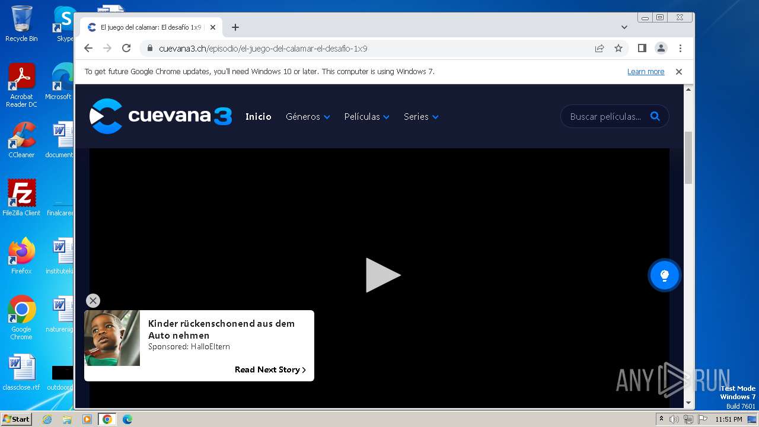Show hidden system tray icons
This screenshot has height=427, width=759.
(x=662, y=419)
